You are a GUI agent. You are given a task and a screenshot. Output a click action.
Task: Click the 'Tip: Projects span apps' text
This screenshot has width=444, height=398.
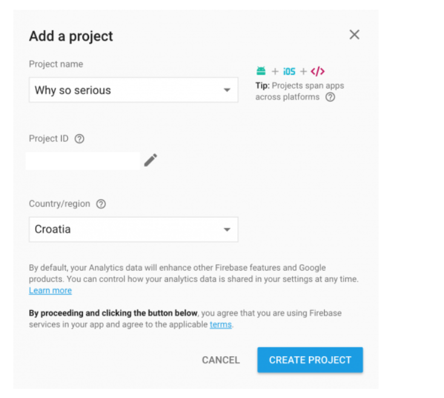(300, 86)
